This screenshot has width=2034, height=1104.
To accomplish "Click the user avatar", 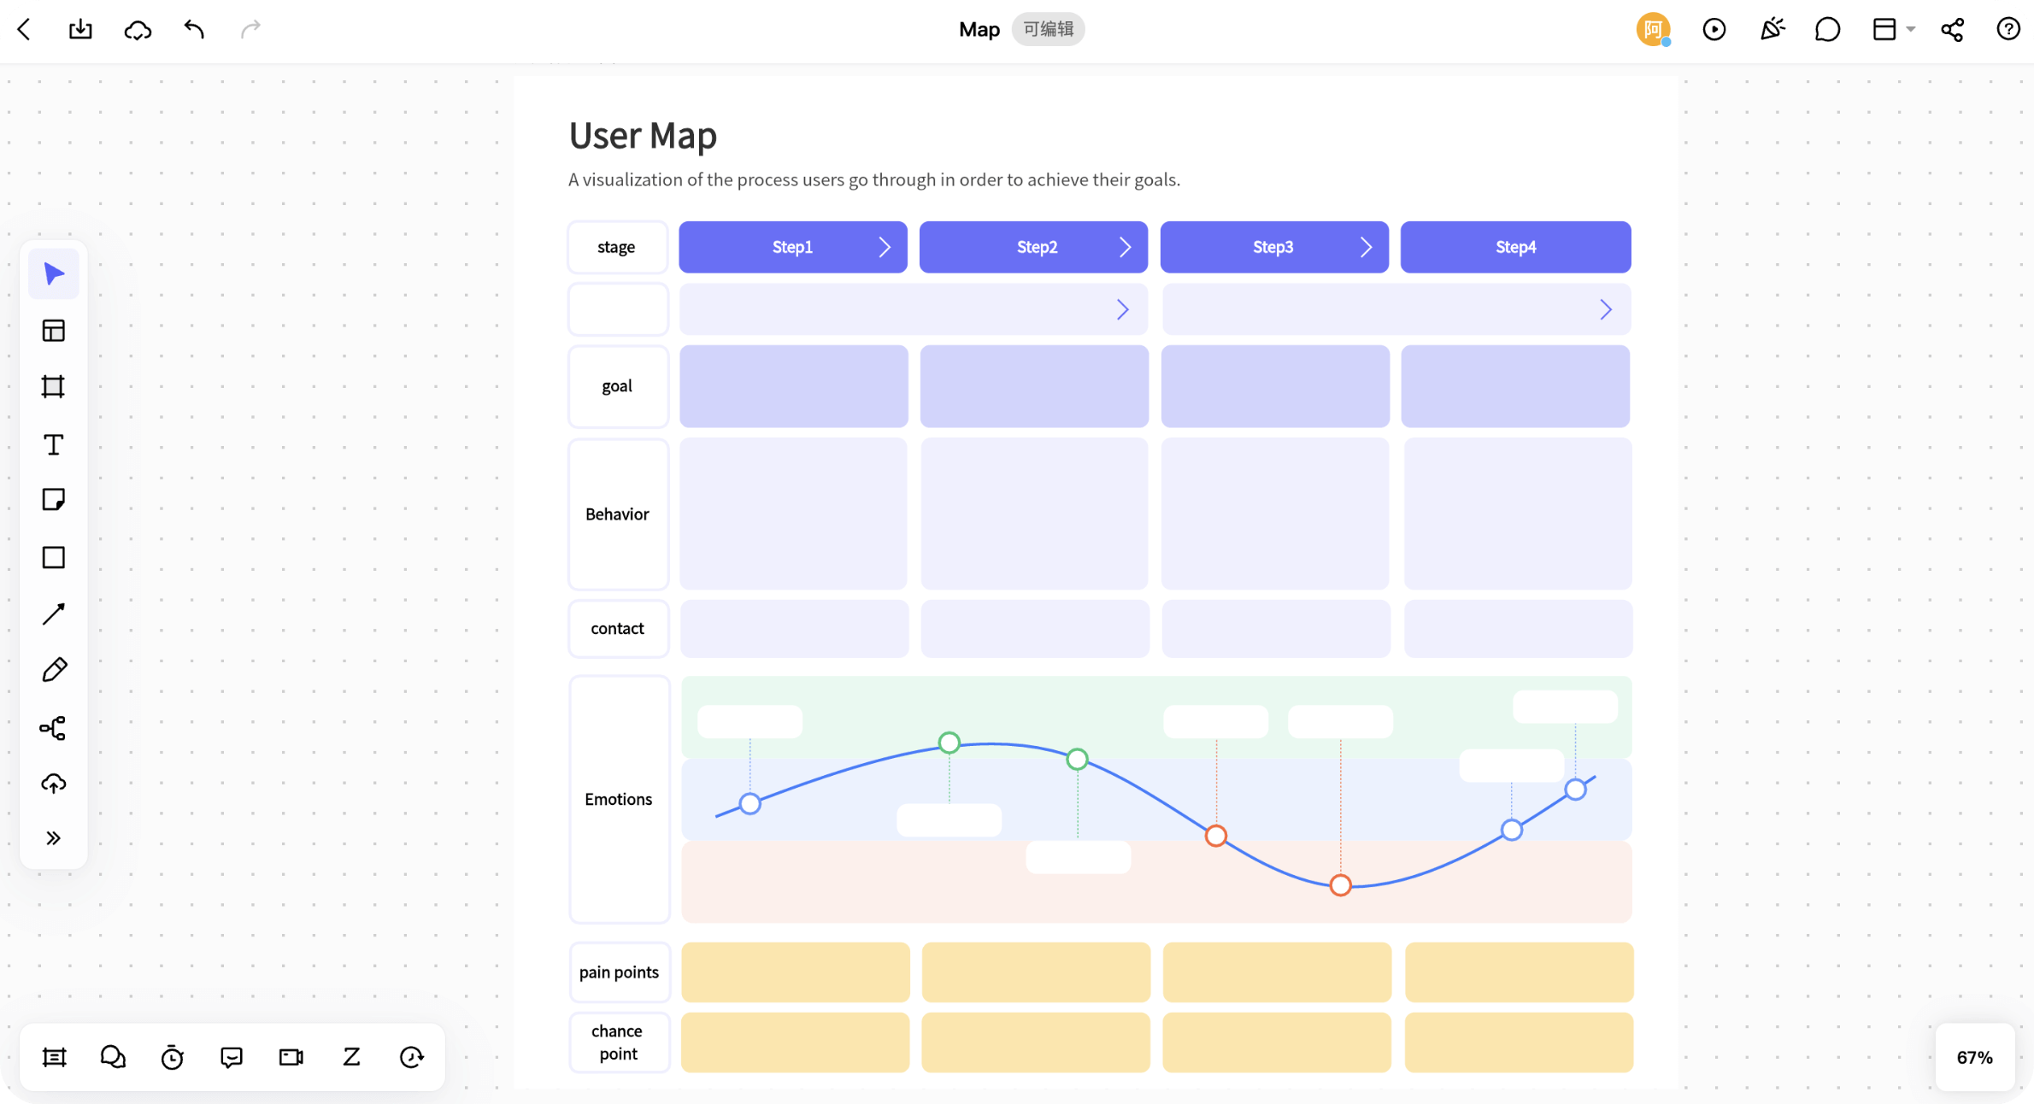I will [1653, 29].
